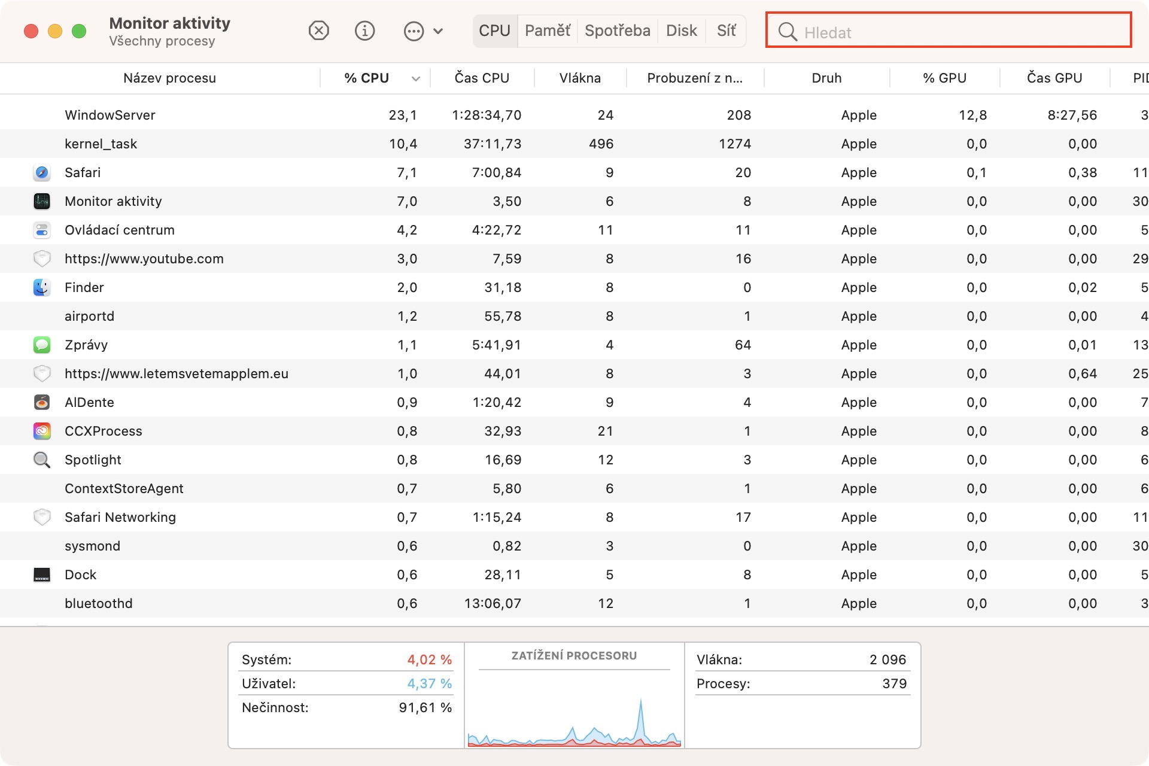Click the CCXProcess Creative Cloud icon
1149x766 pixels.
tap(41, 431)
